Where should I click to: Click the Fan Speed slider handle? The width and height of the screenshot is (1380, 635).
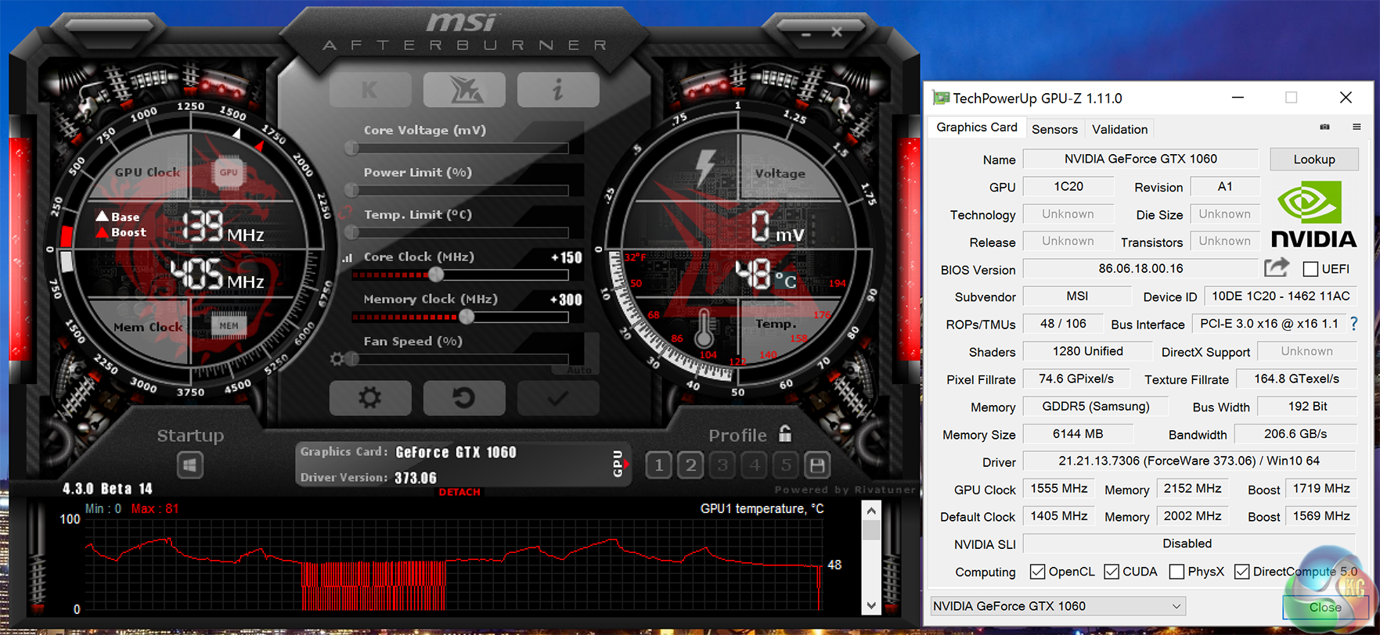point(351,359)
